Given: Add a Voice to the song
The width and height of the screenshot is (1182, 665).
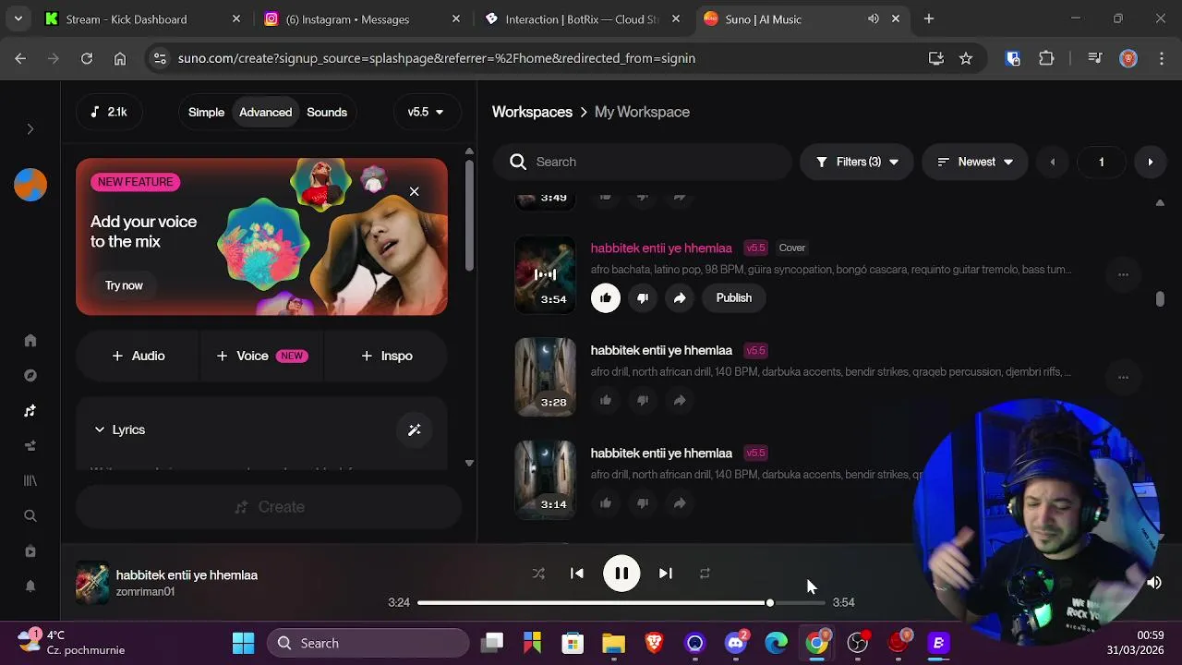Looking at the screenshot, I should 261,356.
